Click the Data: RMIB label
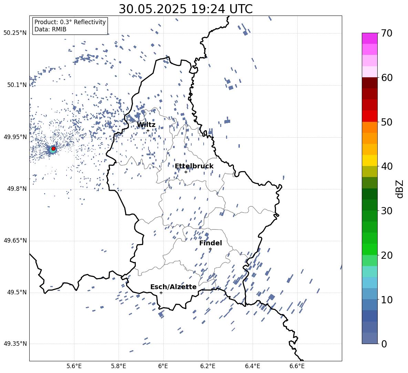Screen dimensions: 408x373 pyautogui.click(x=50, y=29)
